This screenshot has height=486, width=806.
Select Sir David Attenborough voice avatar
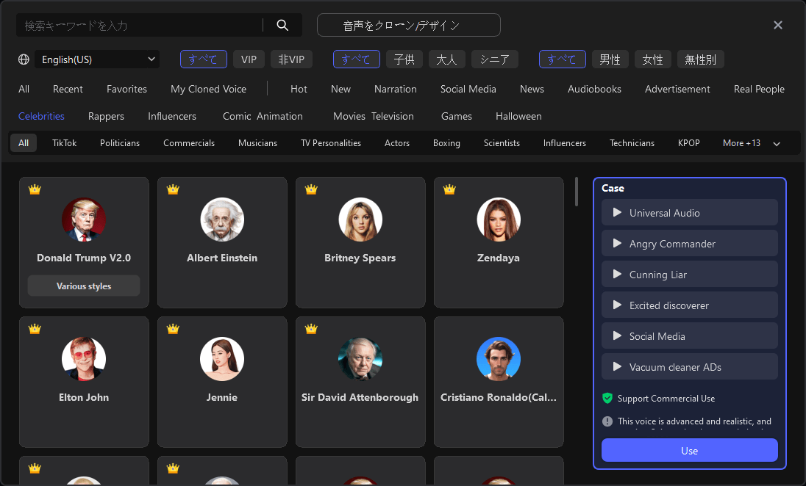pyautogui.click(x=360, y=359)
